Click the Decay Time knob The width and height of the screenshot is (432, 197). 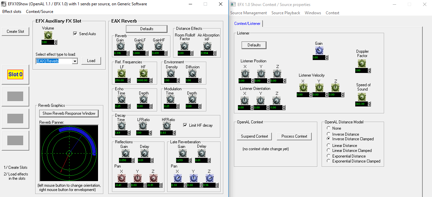click(121, 126)
